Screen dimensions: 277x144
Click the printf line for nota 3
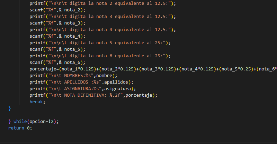coord(102,16)
